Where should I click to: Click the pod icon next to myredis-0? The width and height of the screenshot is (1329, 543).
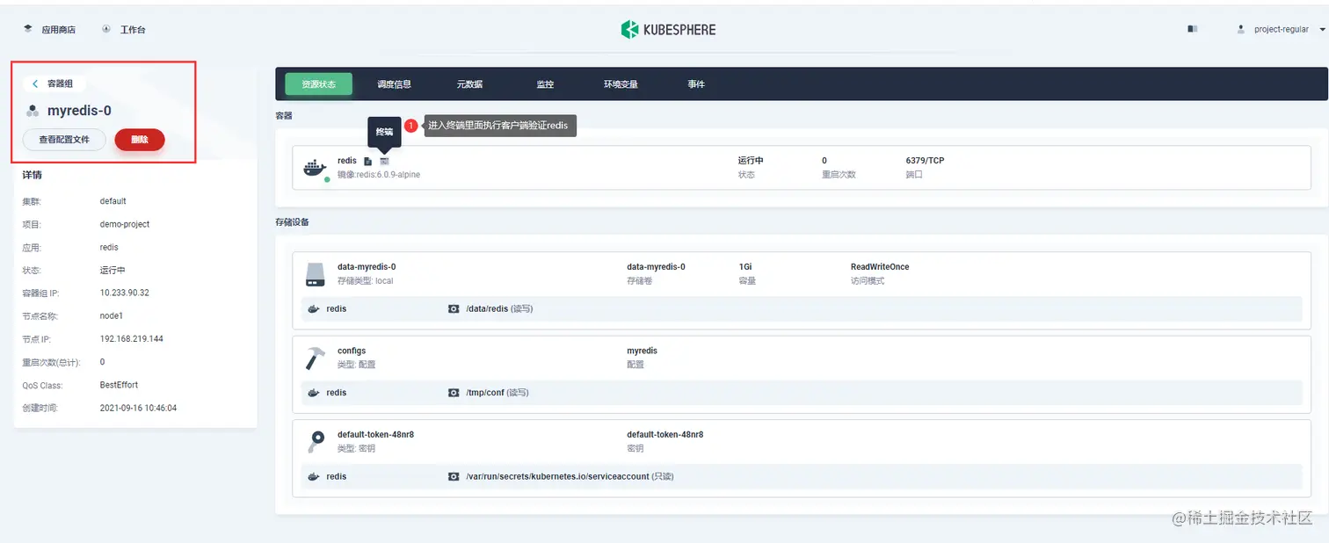click(x=33, y=111)
